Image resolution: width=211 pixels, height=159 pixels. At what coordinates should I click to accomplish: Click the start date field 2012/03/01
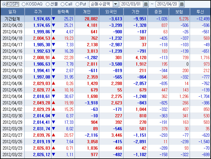tap(132, 4)
